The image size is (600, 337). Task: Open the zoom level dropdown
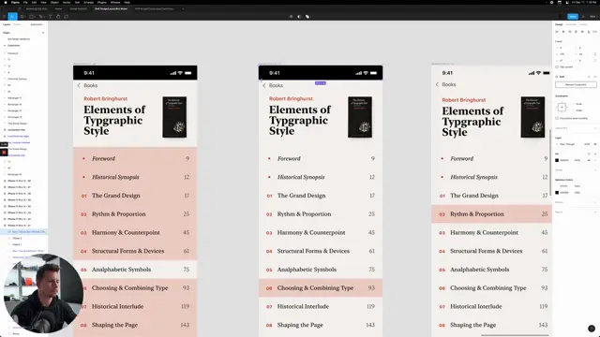pyautogui.click(x=593, y=17)
